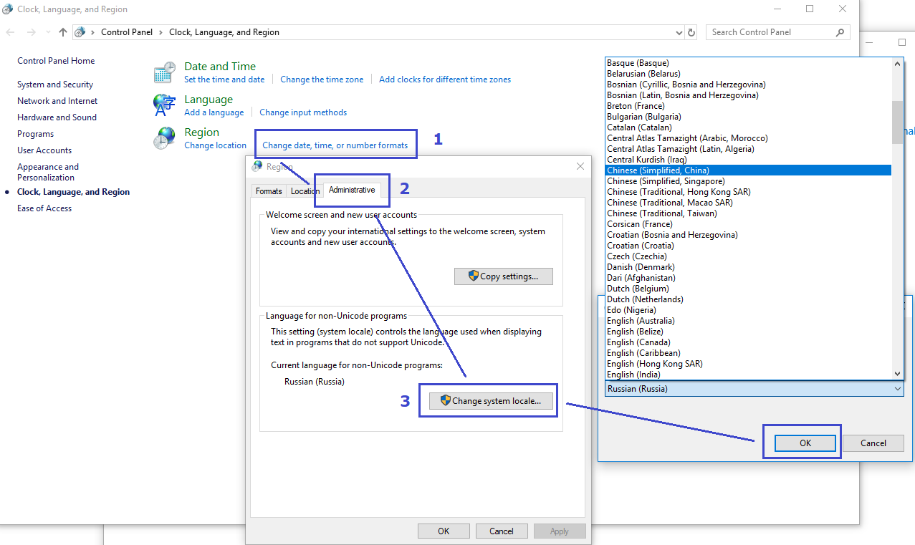The width and height of the screenshot is (915, 545).
Task: Open Ease of Access category
Action: coord(44,208)
